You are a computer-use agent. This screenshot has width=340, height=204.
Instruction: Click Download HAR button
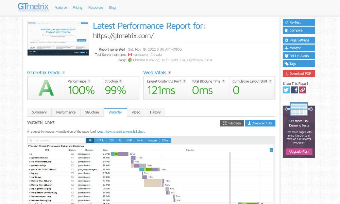coord(260,123)
